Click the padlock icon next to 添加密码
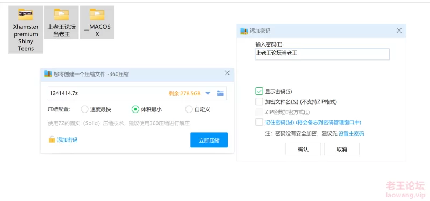The height and width of the screenshot is (201, 430). pyautogui.click(x=52, y=139)
